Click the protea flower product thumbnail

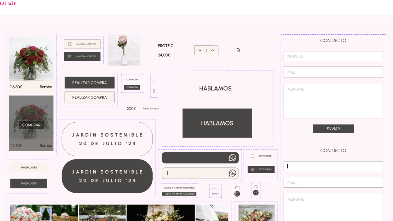(x=124, y=50)
